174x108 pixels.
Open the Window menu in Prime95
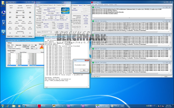tap(111, 5)
